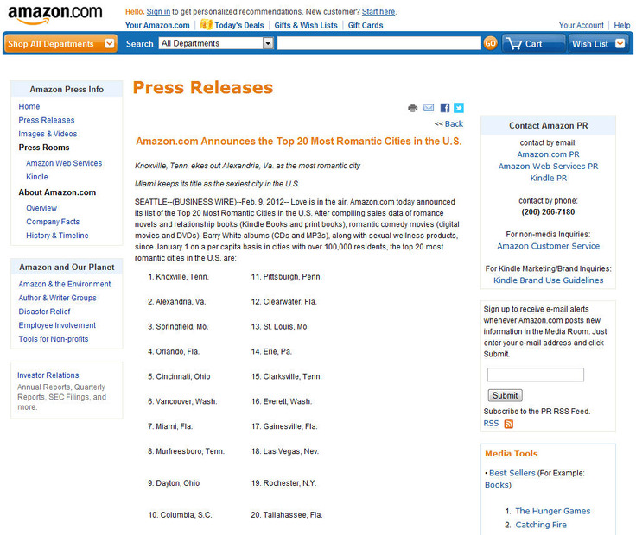Open Your Account link
This screenshot has width=636, height=535.
(x=582, y=25)
